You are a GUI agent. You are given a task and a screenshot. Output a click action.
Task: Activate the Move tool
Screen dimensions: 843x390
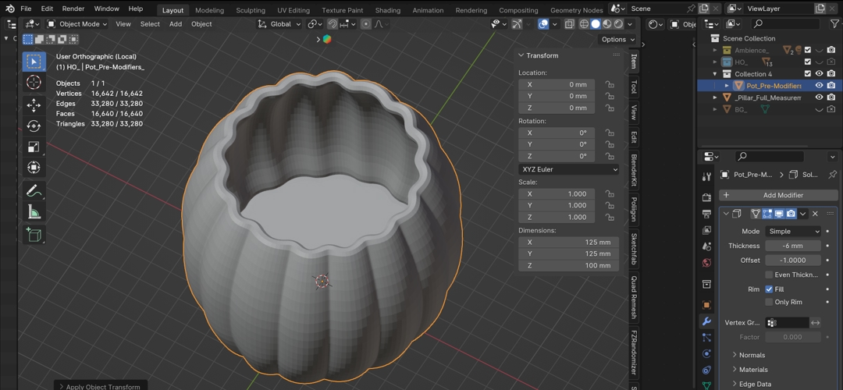[34, 105]
